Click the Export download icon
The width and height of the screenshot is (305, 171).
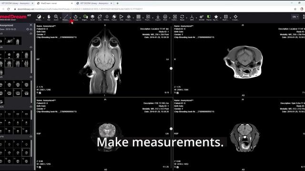(x=158, y=17)
